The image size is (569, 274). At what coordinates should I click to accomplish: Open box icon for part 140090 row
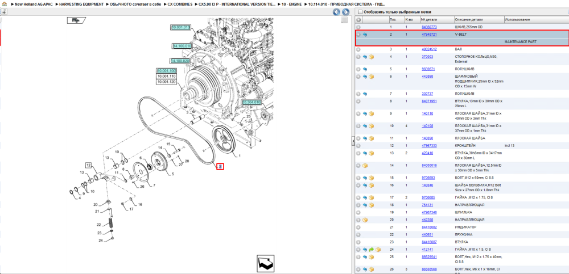(371, 138)
